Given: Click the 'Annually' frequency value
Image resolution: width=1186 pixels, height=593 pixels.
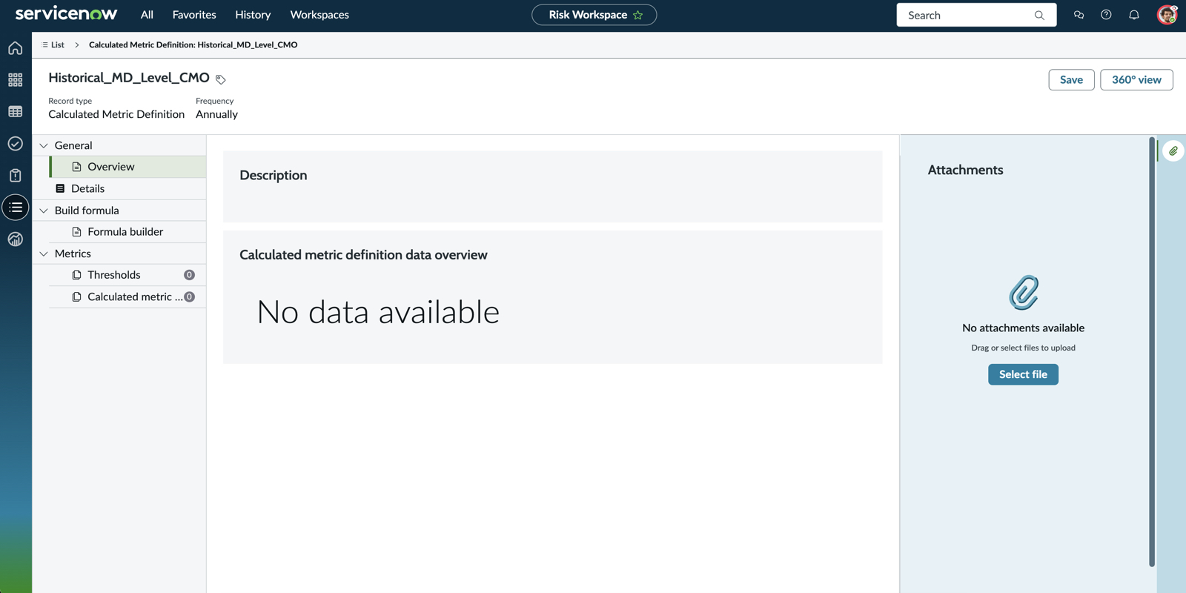Looking at the screenshot, I should 216,114.
